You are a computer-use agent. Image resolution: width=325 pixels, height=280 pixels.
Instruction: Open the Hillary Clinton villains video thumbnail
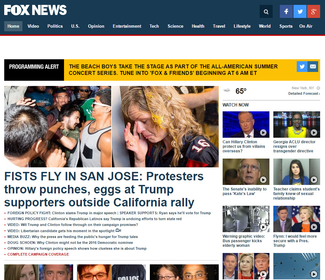coord(246,124)
